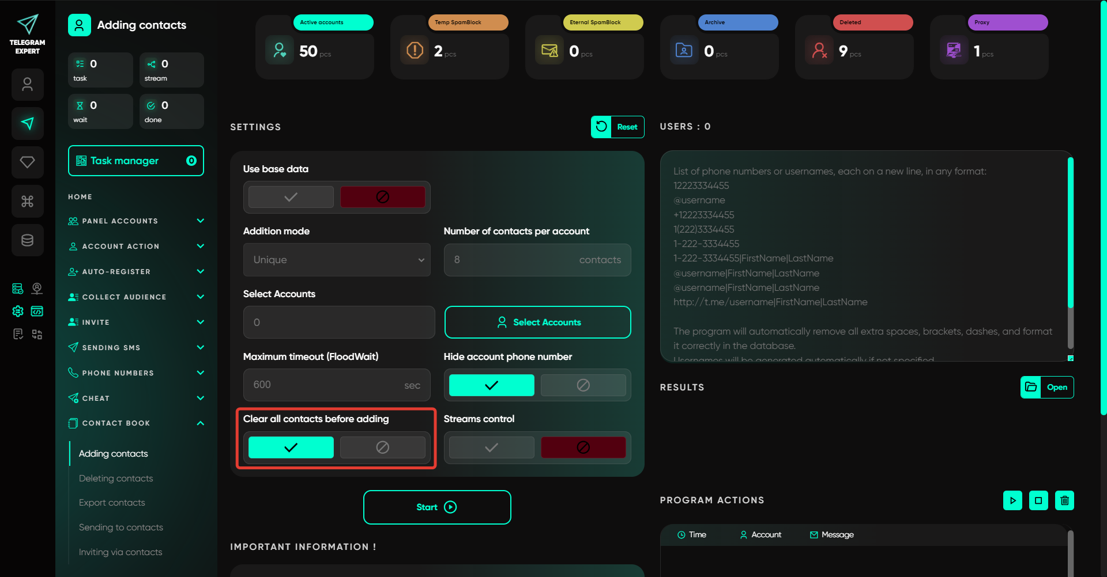Click the trash icon in Program Actions

point(1064,500)
